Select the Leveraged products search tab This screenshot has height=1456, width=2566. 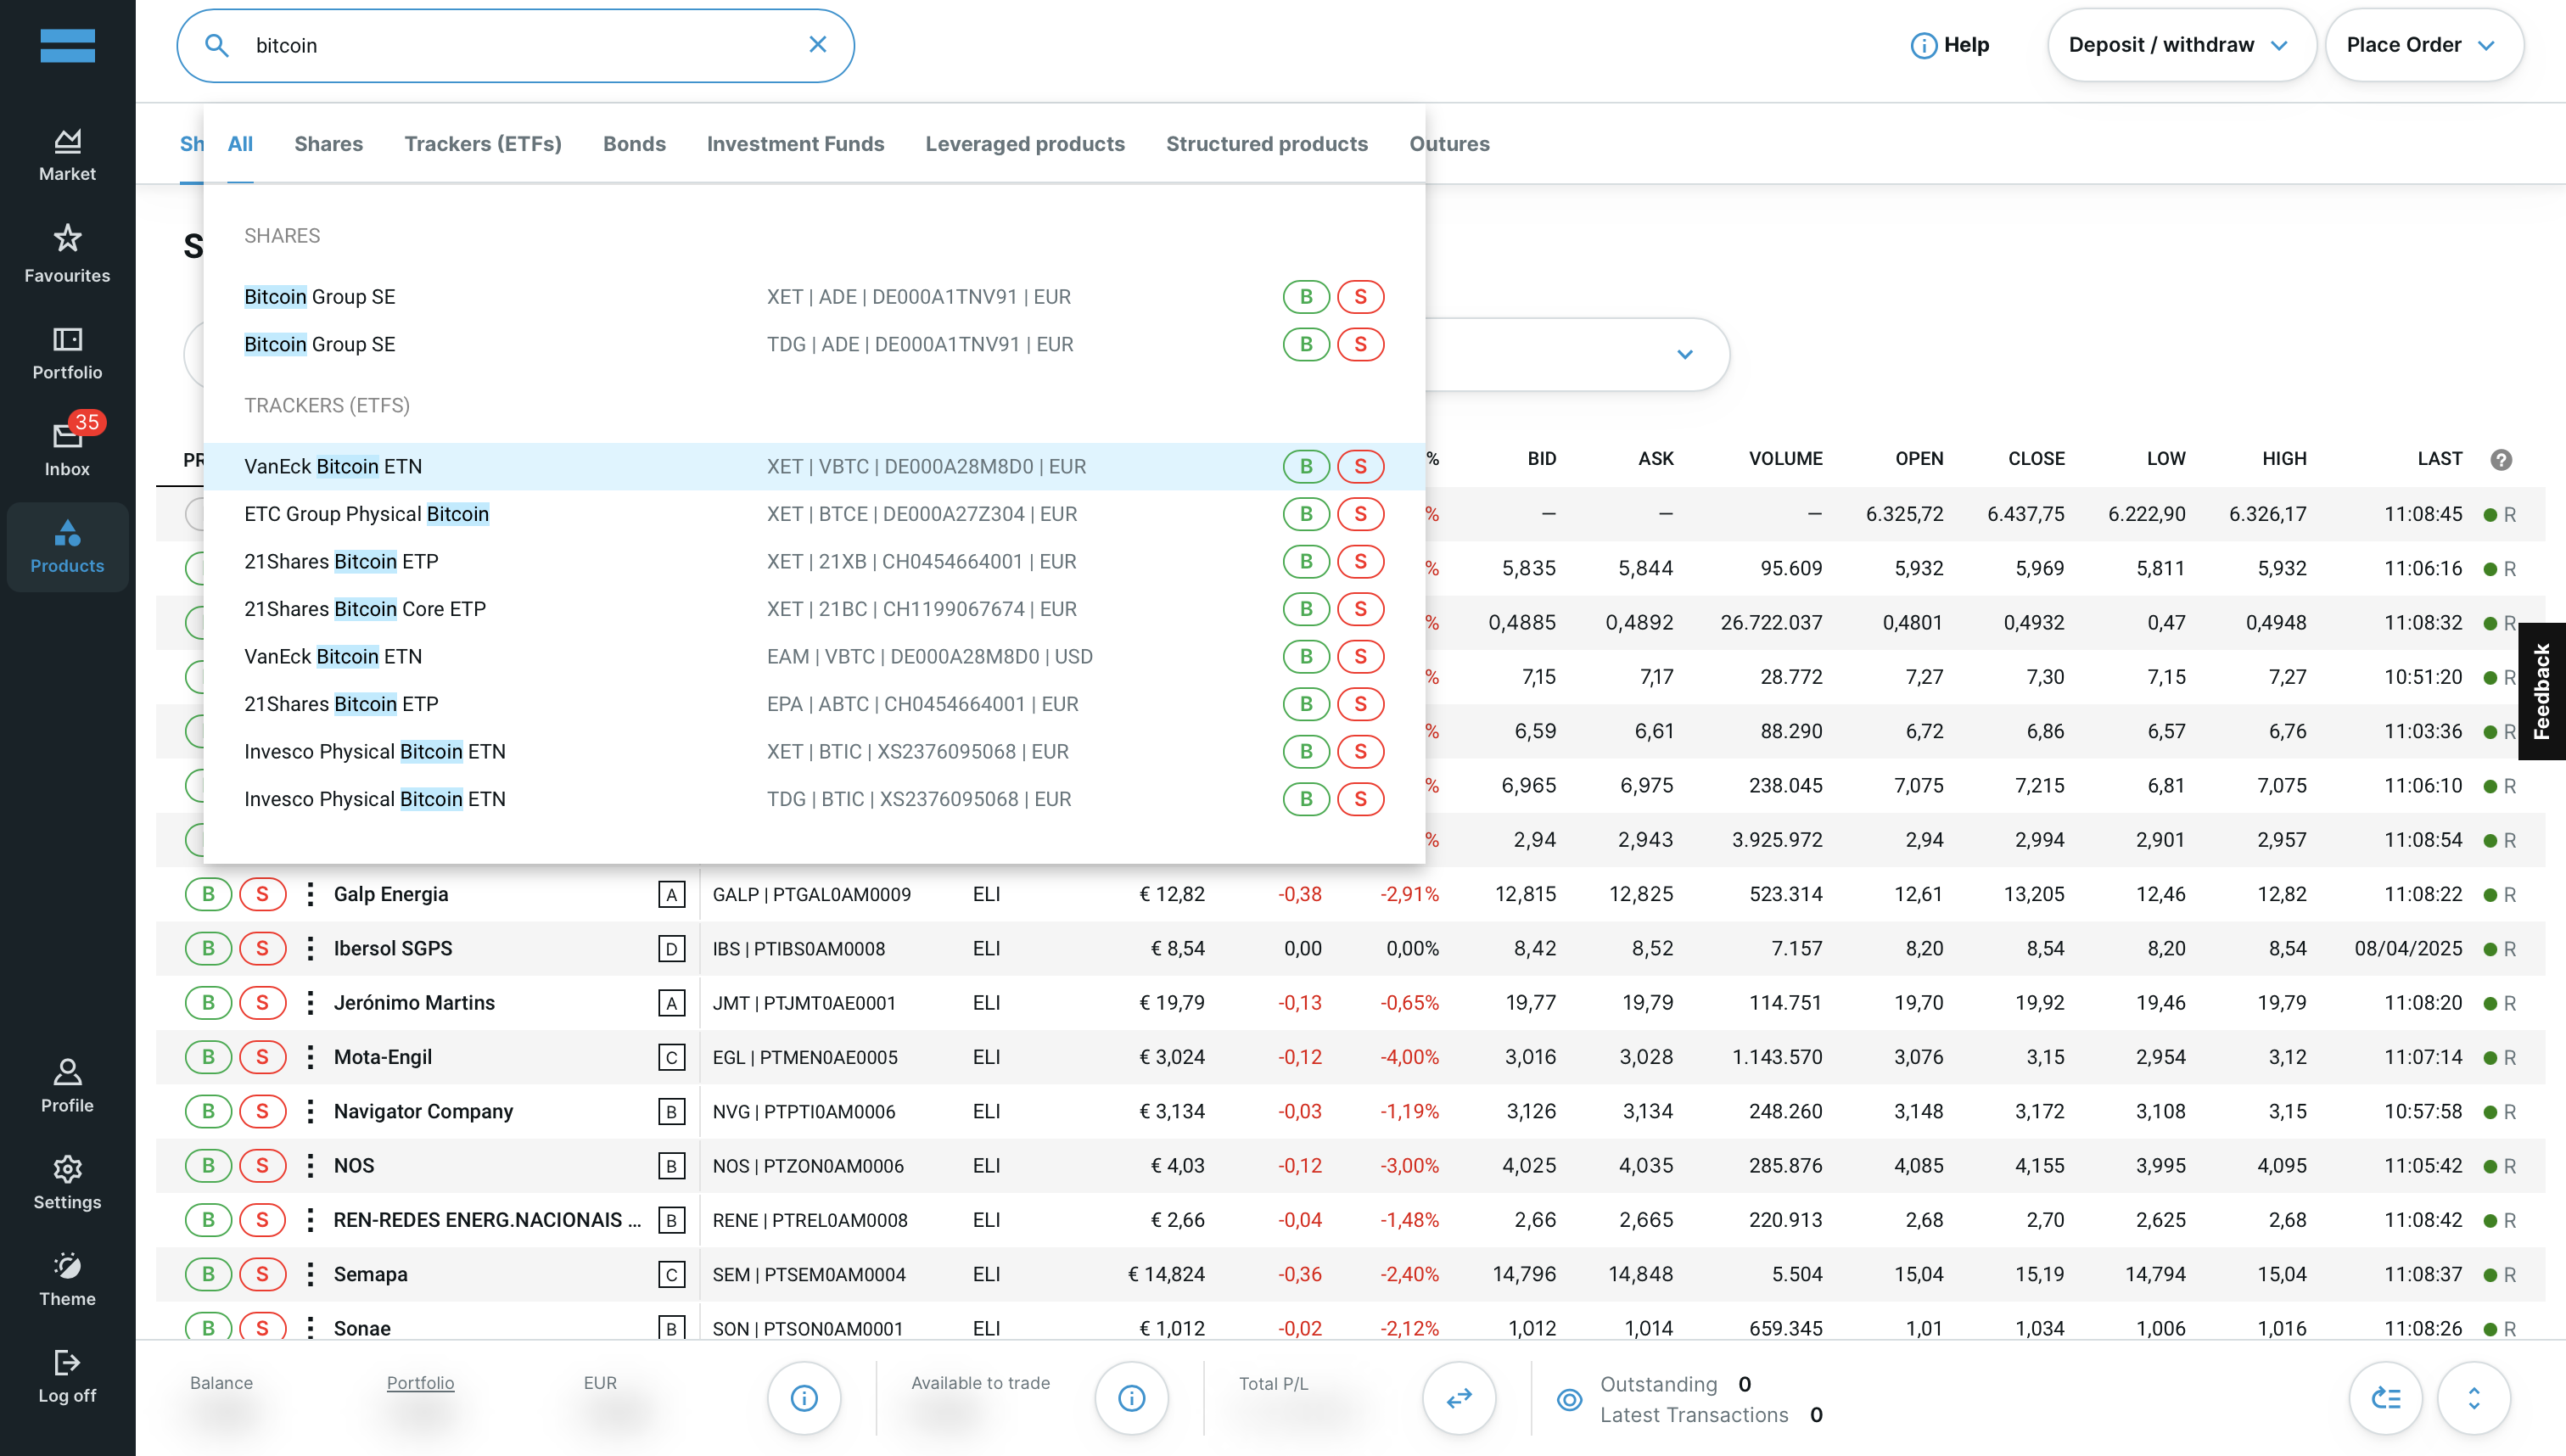tap(1024, 144)
